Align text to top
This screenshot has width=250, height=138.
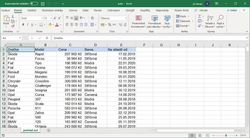point(67,18)
